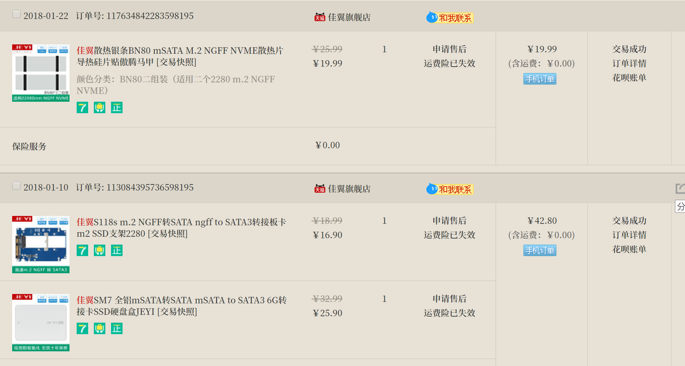Screen dimensions: 685x366
Task: Open 订单详情 for the ¥19.99 order
Action: click(x=629, y=63)
